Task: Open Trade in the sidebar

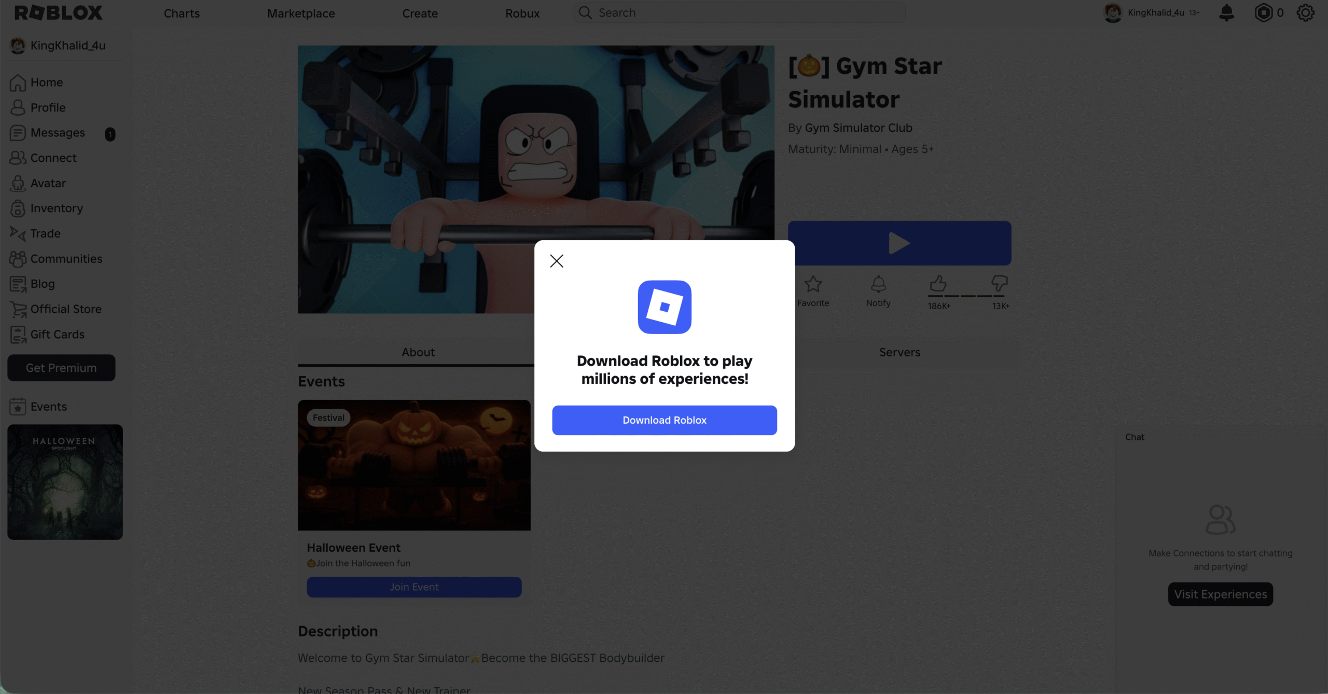Action: 45,233
